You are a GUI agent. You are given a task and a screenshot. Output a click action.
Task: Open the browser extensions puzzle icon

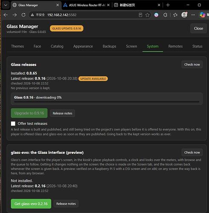(165, 15)
